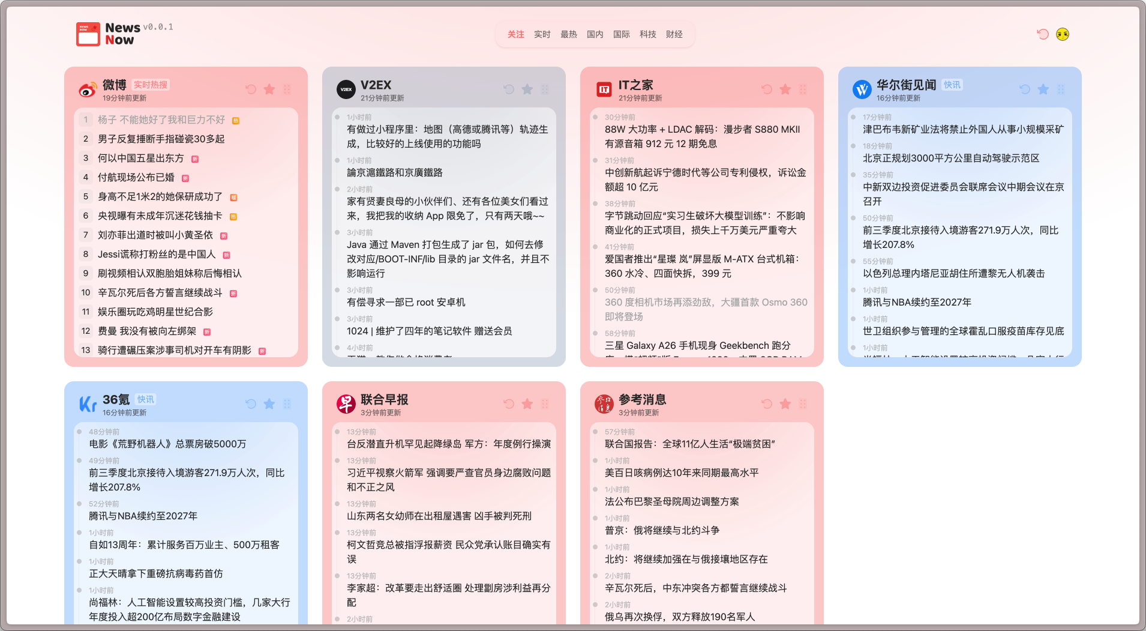Click the 36氪 source logo

coord(88,404)
